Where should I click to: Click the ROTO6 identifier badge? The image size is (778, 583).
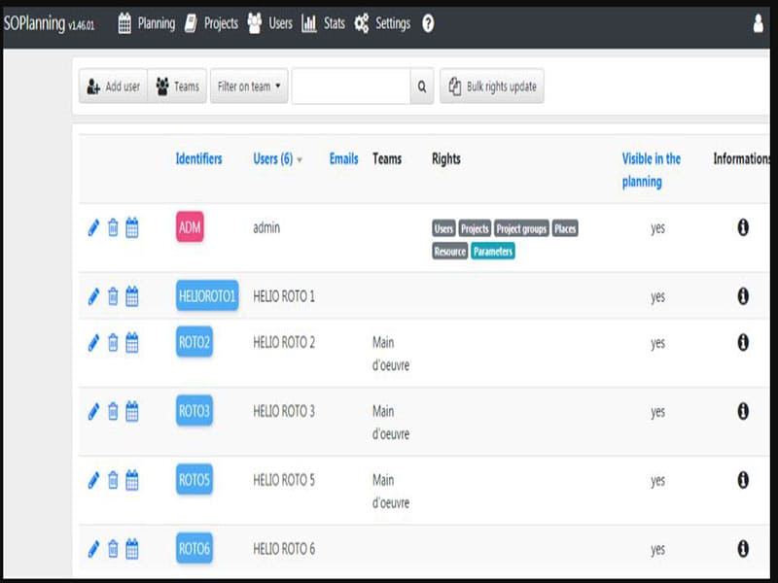[194, 549]
